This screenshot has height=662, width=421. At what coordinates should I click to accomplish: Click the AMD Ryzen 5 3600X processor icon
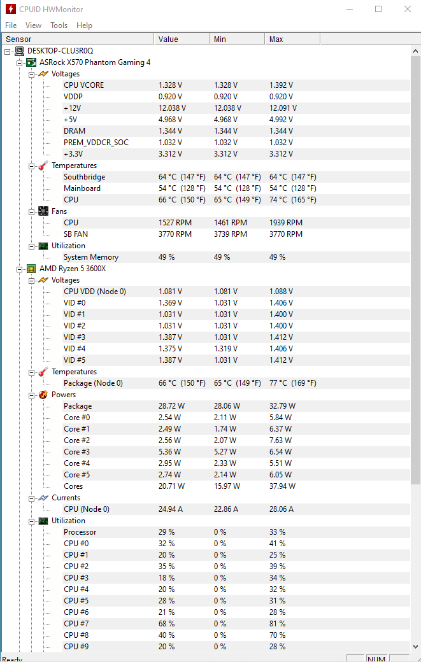tap(31, 269)
